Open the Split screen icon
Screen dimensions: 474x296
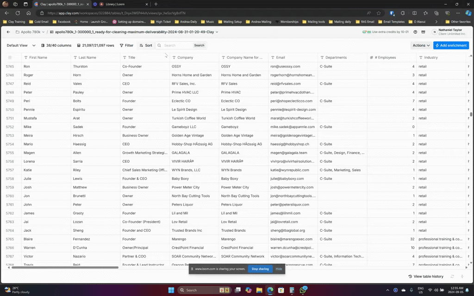tap(414, 13)
